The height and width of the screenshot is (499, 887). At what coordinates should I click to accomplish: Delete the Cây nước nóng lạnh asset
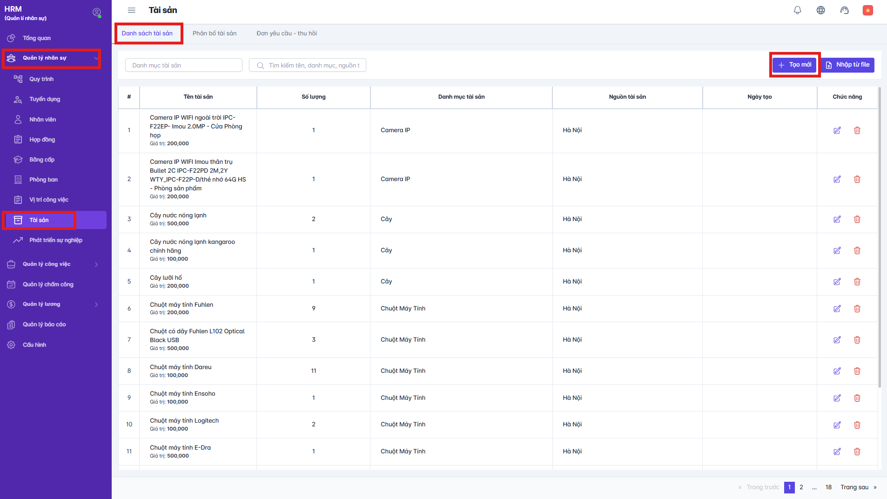point(857,219)
